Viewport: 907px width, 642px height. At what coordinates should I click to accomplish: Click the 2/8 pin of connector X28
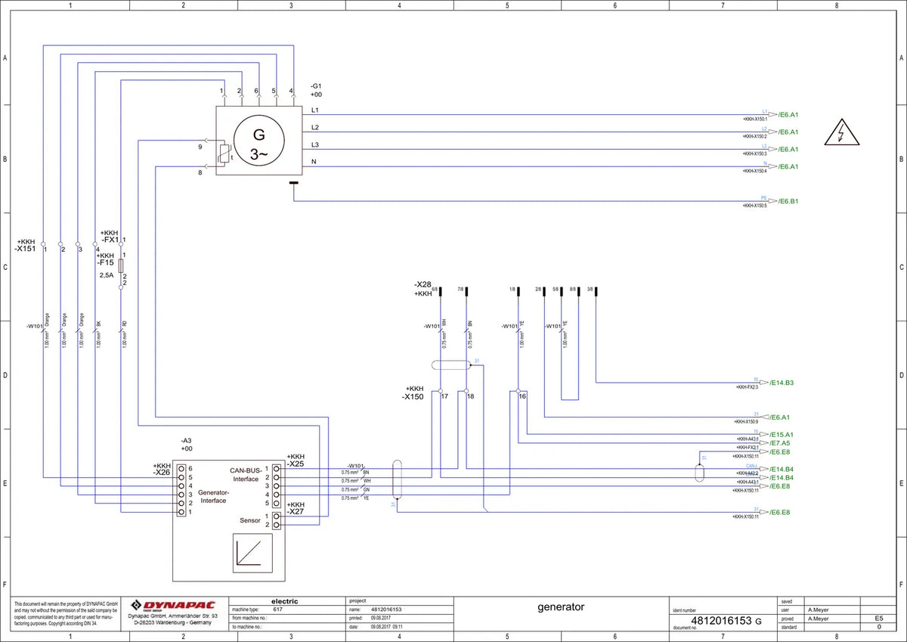[x=544, y=291]
